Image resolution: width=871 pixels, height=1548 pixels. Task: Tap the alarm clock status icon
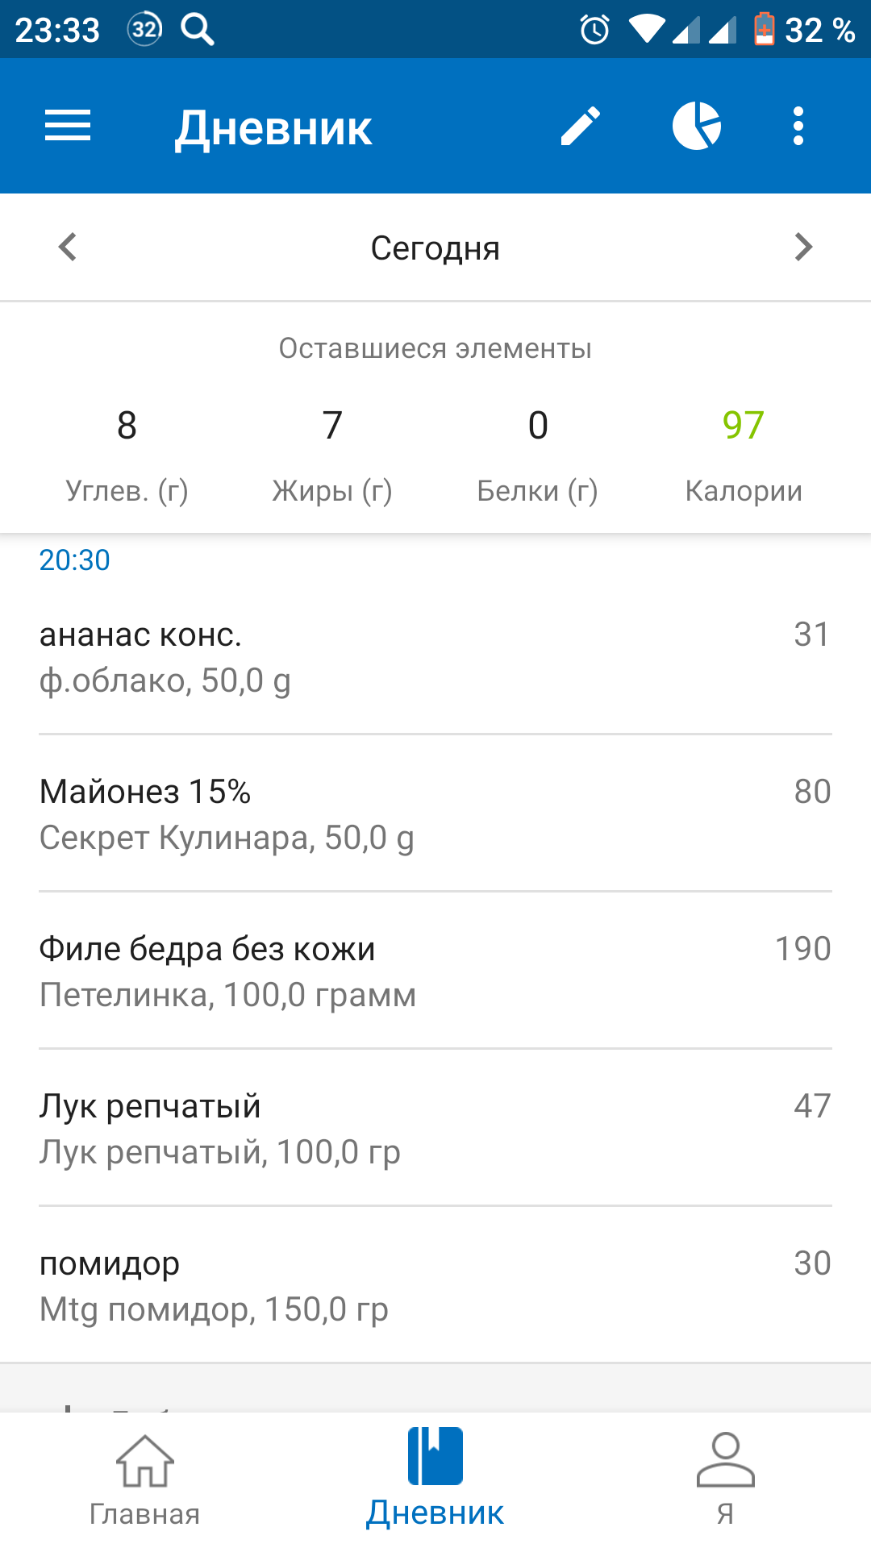[x=594, y=30]
